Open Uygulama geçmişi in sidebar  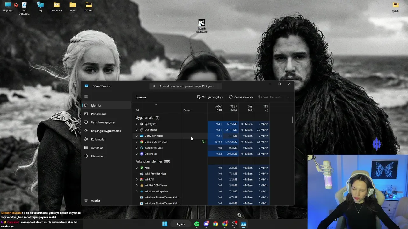coord(106,122)
